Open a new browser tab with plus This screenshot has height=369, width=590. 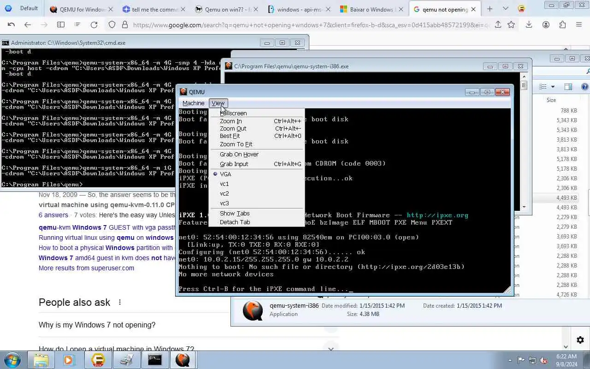pyautogui.click(x=490, y=9)
